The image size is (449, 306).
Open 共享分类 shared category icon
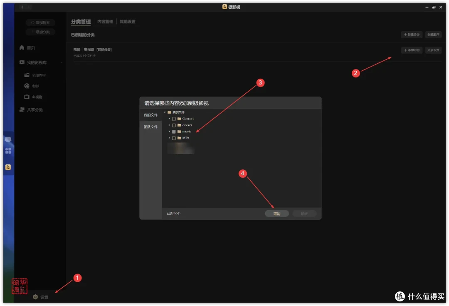[22, 109]
